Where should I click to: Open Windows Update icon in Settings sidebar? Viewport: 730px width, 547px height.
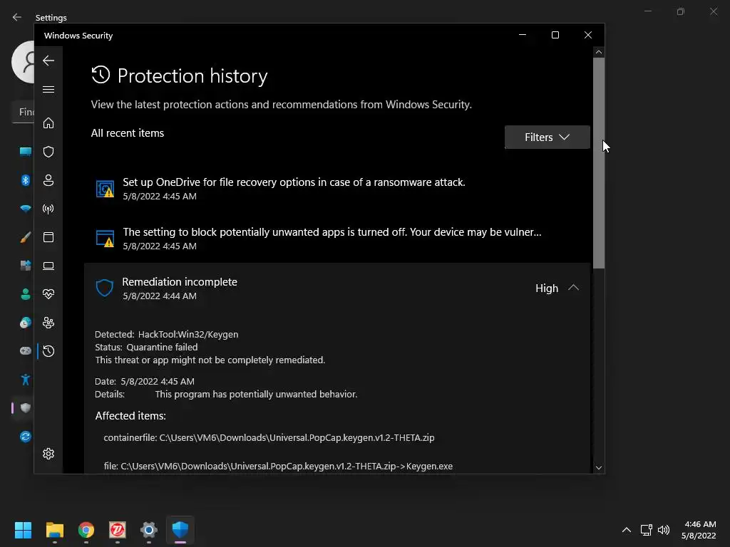coord(26,437)
